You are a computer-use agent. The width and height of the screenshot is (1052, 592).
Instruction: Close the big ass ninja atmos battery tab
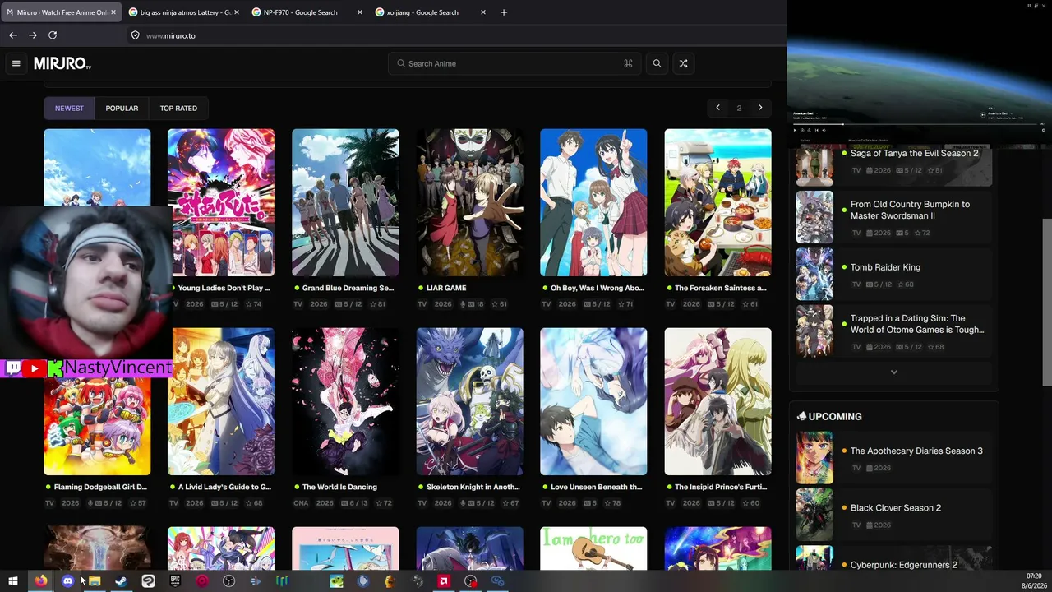tap(237, 12)
